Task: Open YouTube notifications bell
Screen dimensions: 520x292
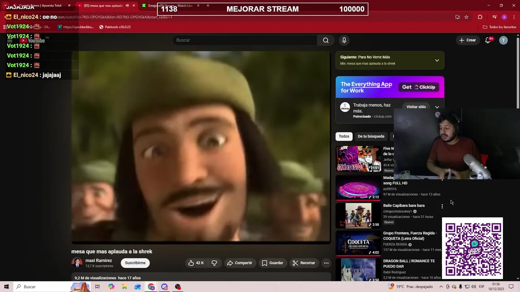Action: tap(488, 40)
